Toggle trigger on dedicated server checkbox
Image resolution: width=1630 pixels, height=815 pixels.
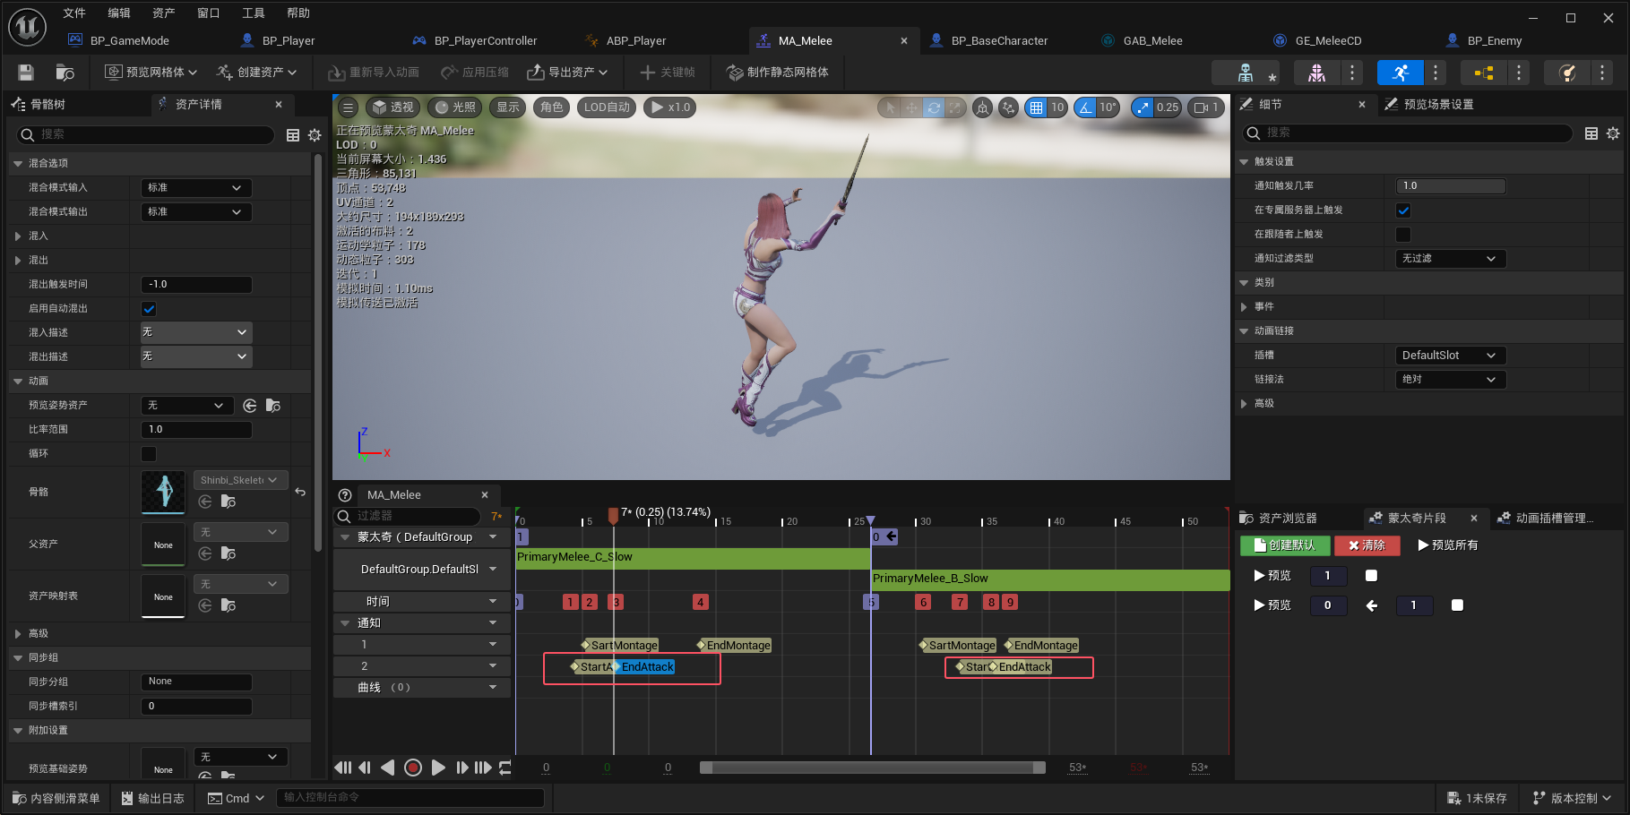coord(1403,210)
